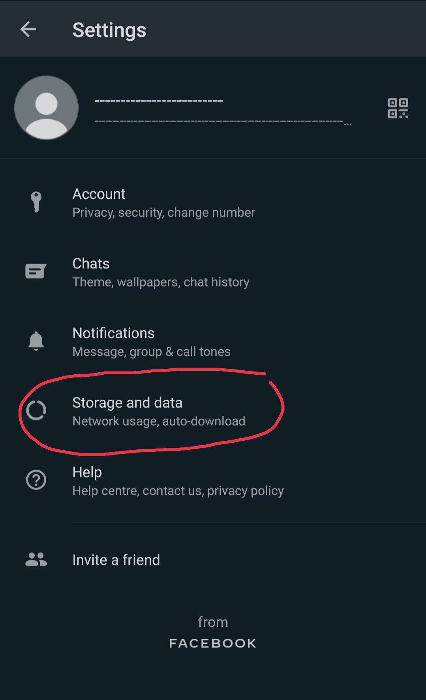Tap the Invite a friend people icon
Image resolution: width=426 pixels, height=700 pixels.
[36, 559]
